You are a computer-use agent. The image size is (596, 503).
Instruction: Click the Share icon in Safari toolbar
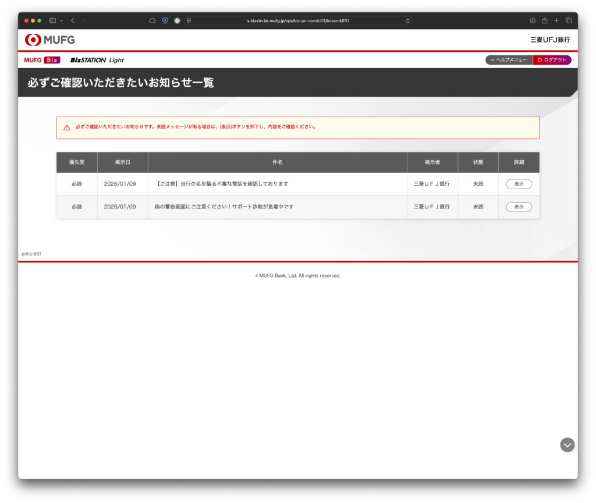coord(545,20)
